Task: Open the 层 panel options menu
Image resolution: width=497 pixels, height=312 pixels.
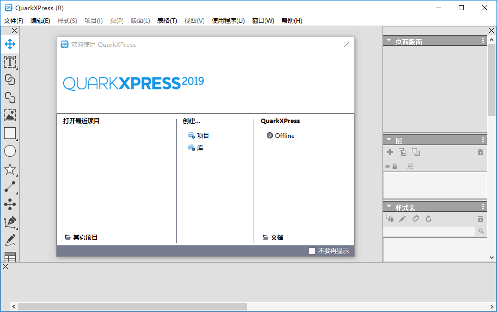Action: coord(483,139)
